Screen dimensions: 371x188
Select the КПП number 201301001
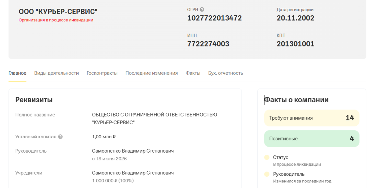(295, 44)
